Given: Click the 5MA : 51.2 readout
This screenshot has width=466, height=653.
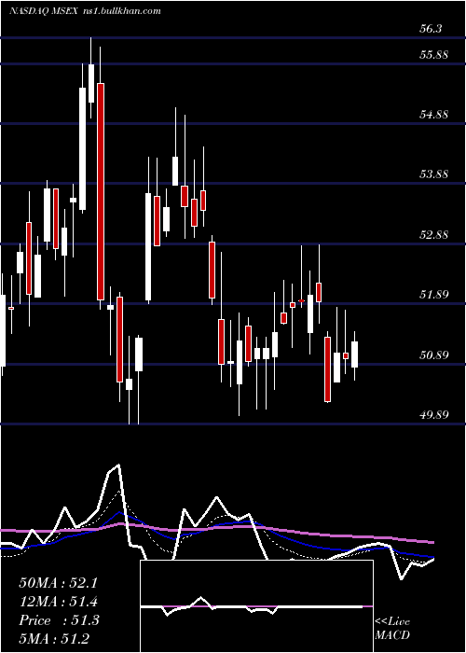Looking at the screenshot, I should (54, 639).
